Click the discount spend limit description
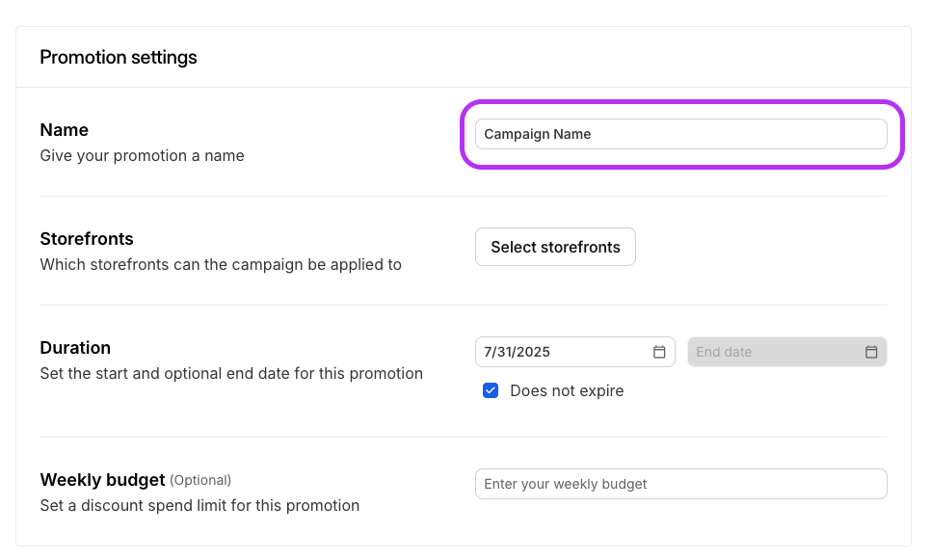The image size is (930, 560). (x=199, y=505)
